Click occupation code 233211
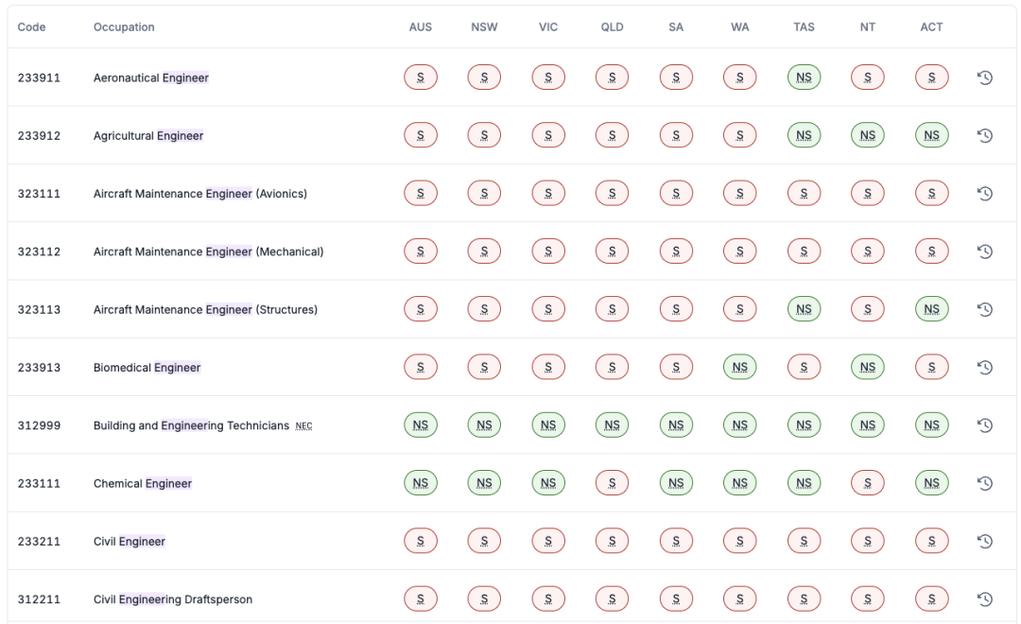This screenshot has height=624, width=1021. [x=39, y=542]
